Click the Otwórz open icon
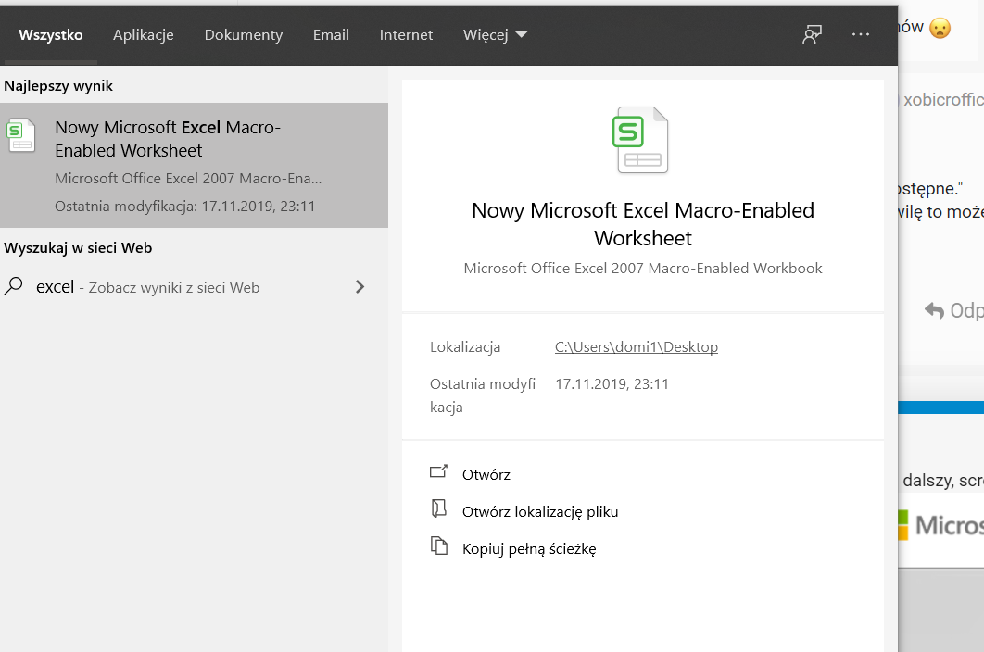Viewport: 984px width, 652px height. 438,471
